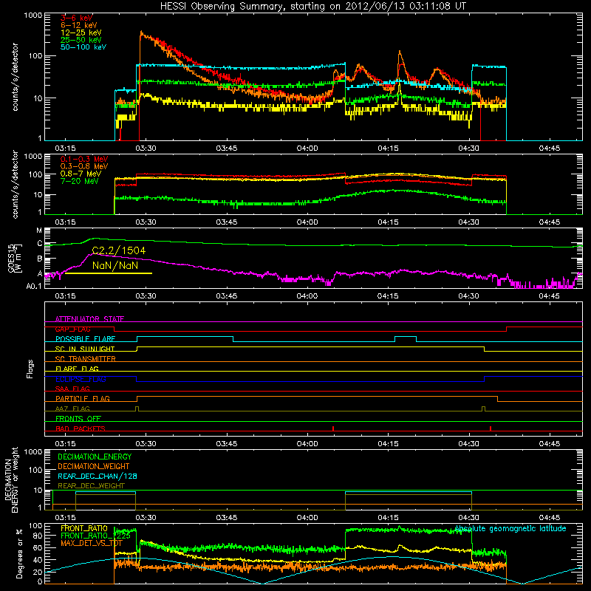Screen dimensions: 591x591
Task: Click the Degrees or % axis title
Action: pos(19,553)
